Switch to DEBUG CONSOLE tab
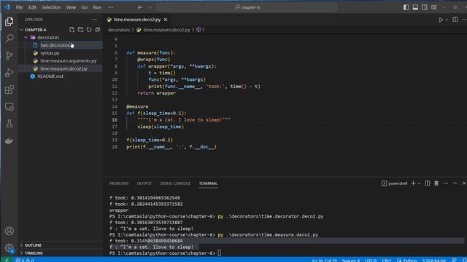 175,183
